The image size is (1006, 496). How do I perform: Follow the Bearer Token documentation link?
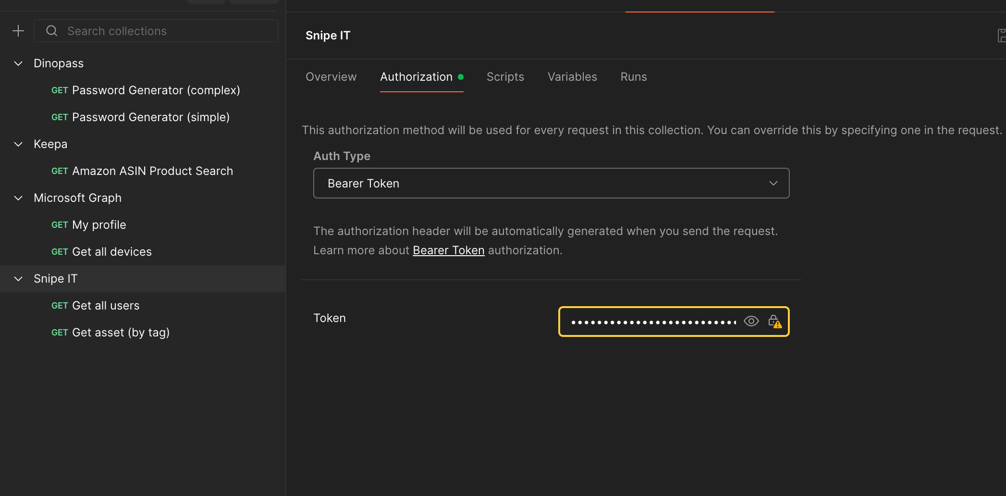(x=449, y=250)
